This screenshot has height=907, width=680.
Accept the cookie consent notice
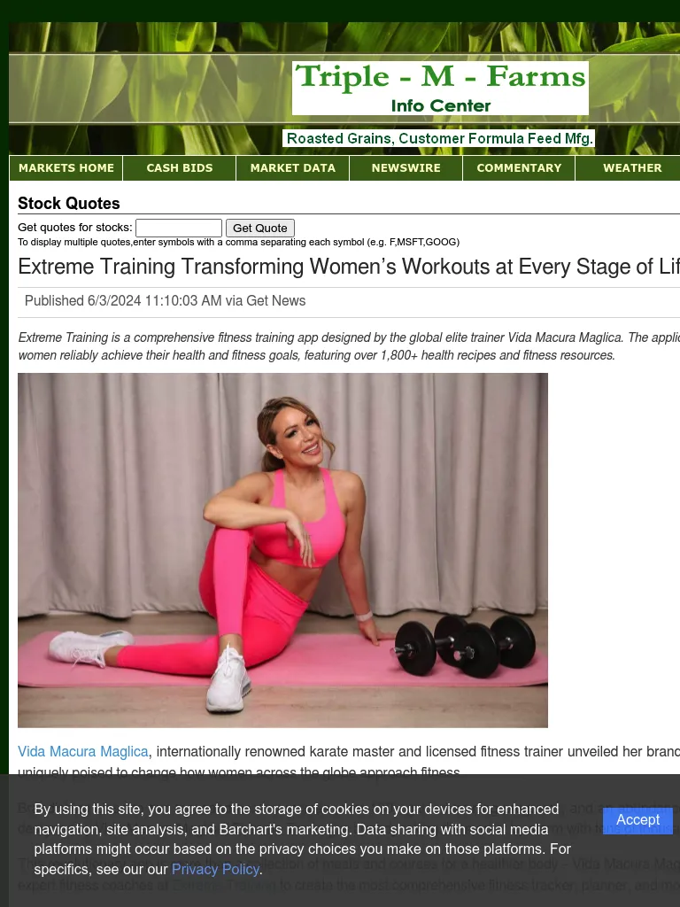pyautogui.click(x=637, y=819)
